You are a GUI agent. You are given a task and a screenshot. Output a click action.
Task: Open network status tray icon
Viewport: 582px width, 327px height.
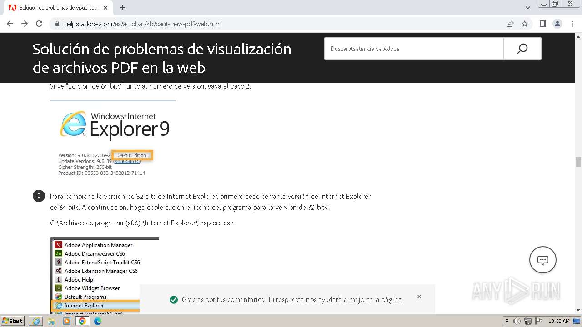coord(528,321)
